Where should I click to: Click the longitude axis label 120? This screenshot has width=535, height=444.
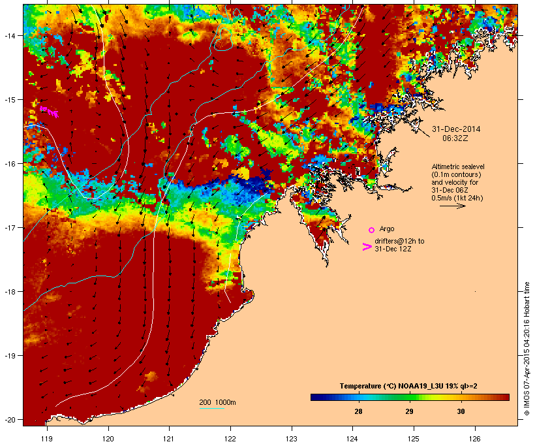[x=108, y=439]
